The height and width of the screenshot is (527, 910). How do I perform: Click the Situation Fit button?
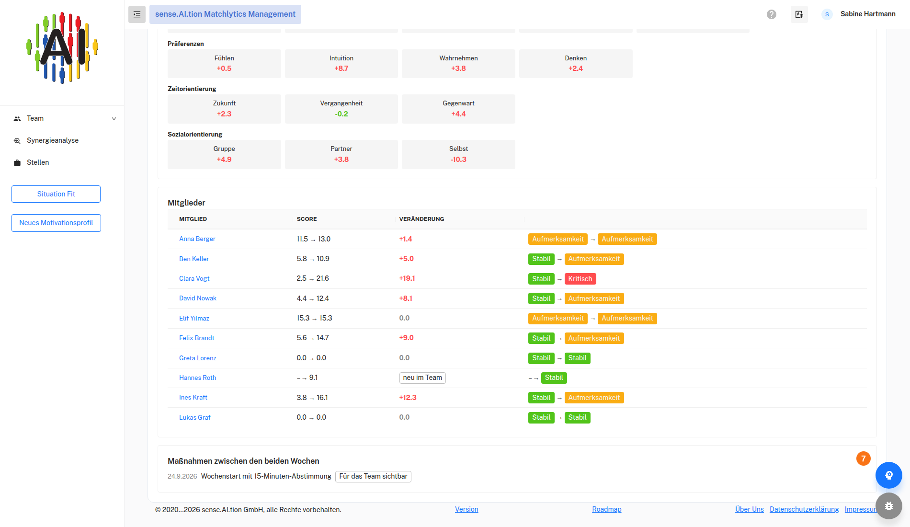pyautogui.click(x=56, y=194)
